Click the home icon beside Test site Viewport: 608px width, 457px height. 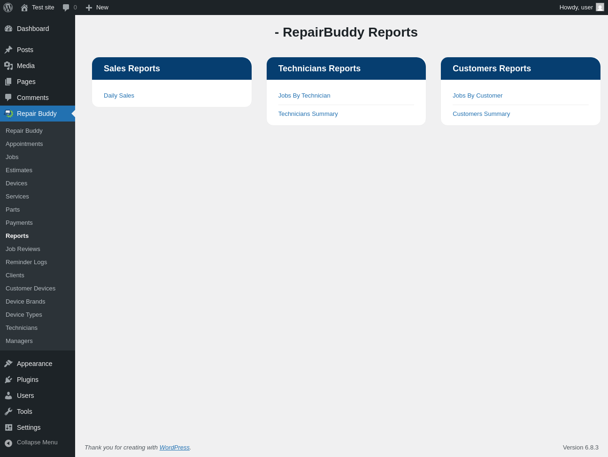pos(24,8)
